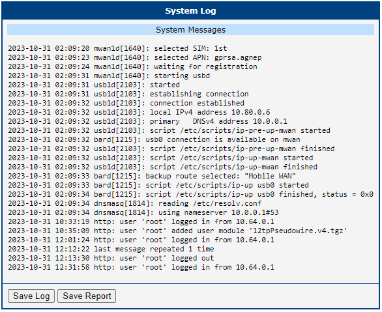This screenshot has height=312, width=382.
Task: Select the 'connection established' log line
Action: pos(126,103)
